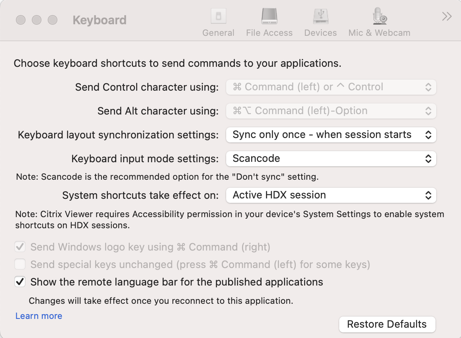Open the File Access drive icon
461x338 pixels.
[x=269, y=17]
